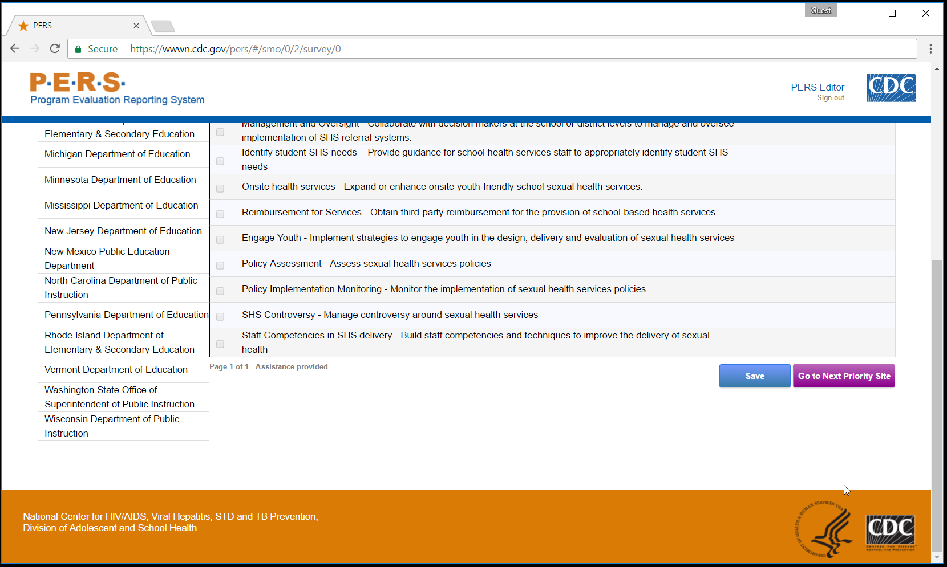This screenshot has height=567, width=947.
Task: Select Wisconsin Department of Public Instruction
Action: tap(123, 426)
